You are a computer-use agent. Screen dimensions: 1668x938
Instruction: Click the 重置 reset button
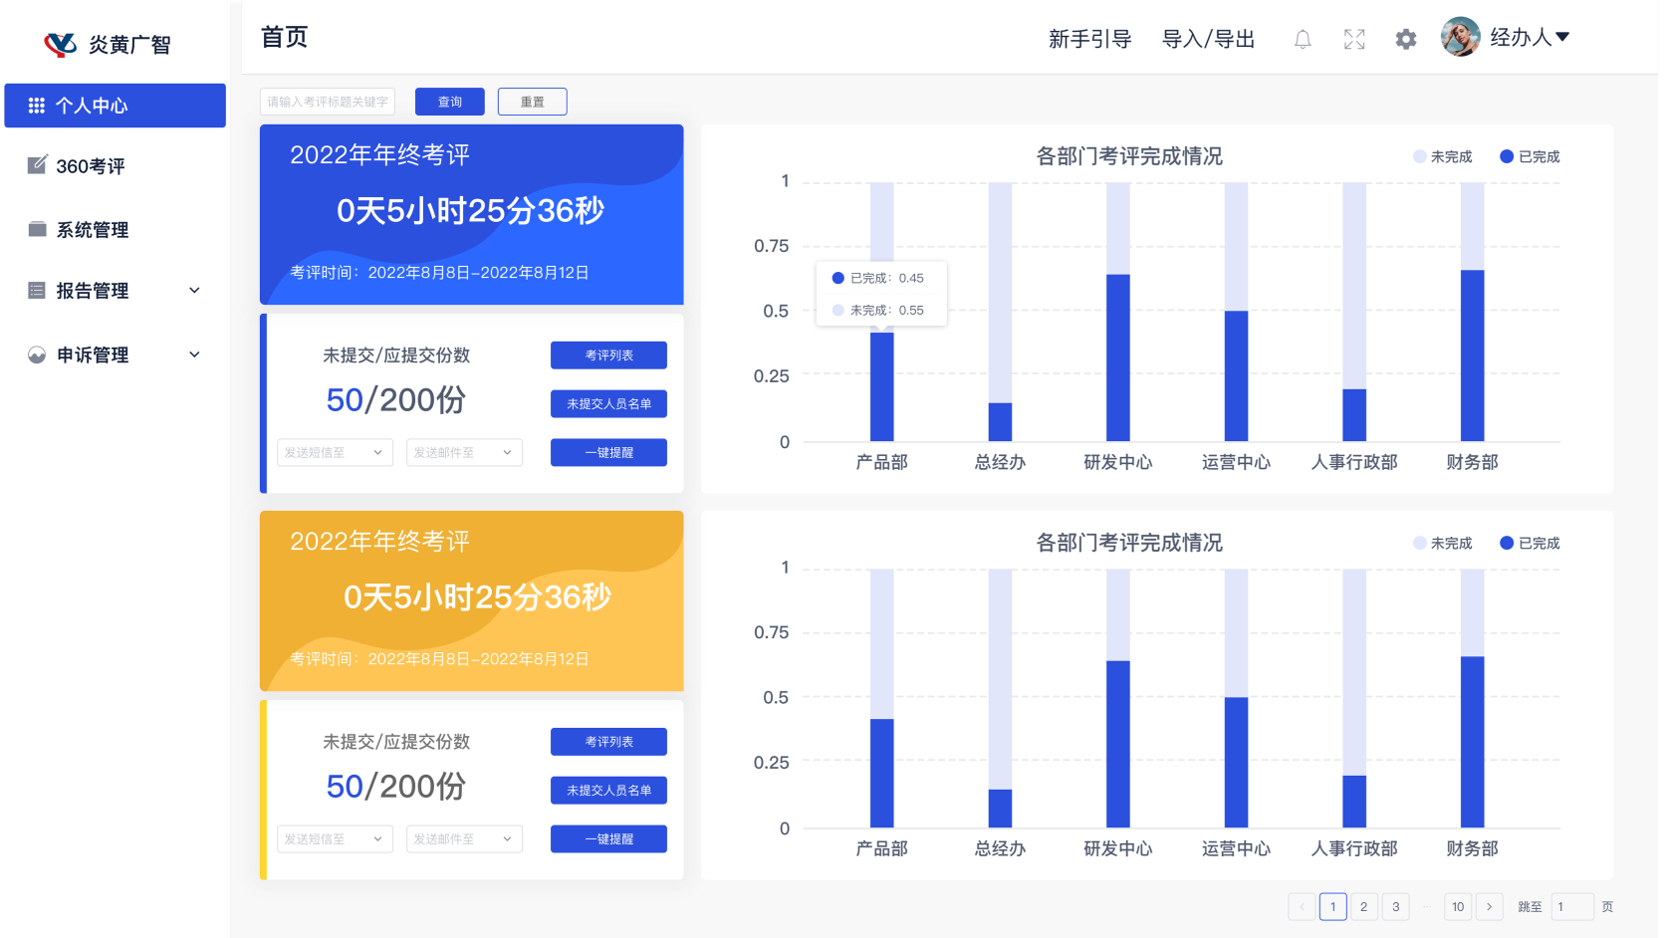pos(533,102)
